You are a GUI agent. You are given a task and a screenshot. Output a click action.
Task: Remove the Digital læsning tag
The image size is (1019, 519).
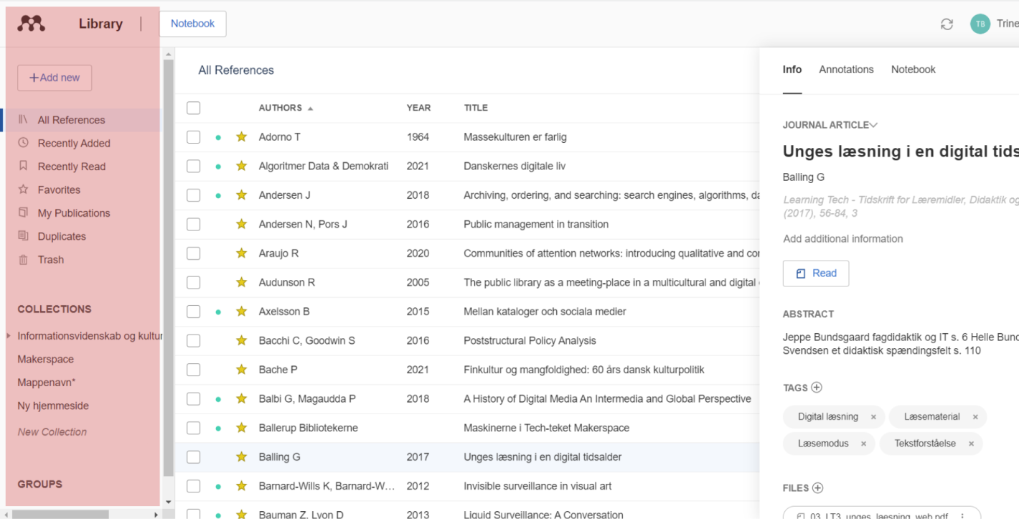click(873, 417)
